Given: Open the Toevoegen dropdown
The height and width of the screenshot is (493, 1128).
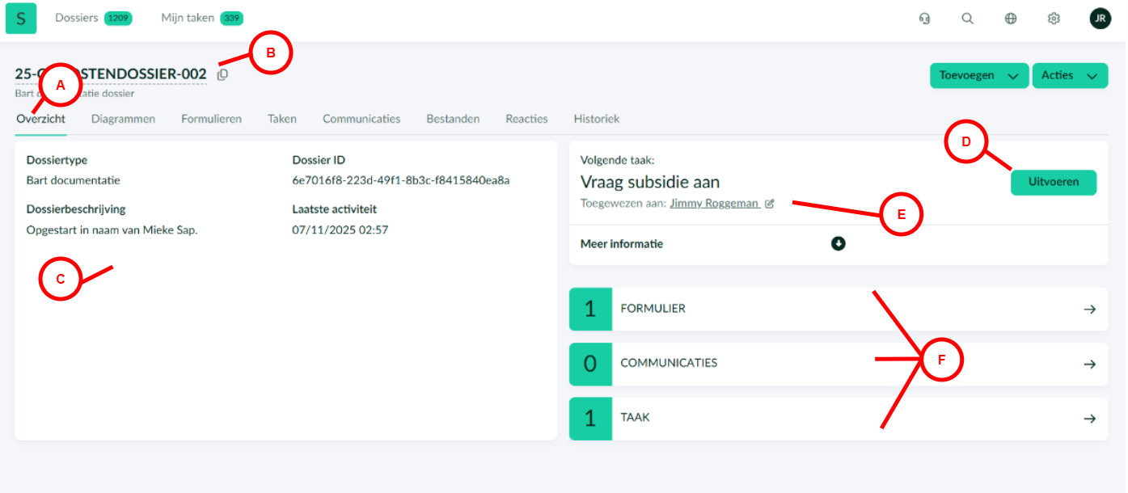Looking at the screenshot, I should click(x=978, y=75).
